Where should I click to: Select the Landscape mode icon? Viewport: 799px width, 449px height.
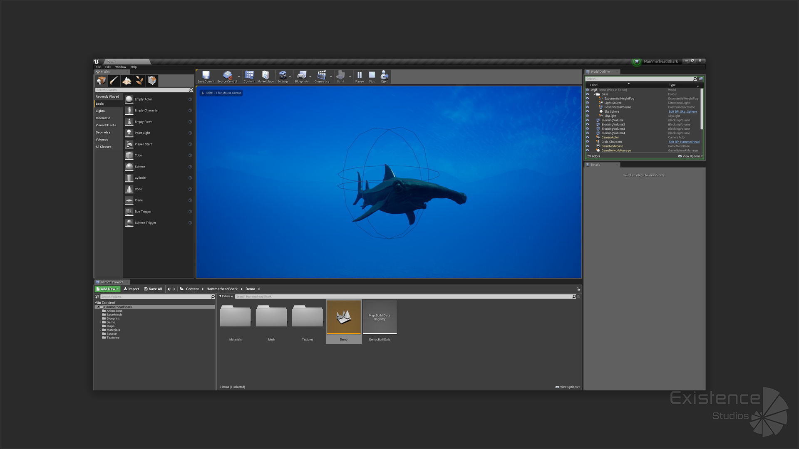127,81
